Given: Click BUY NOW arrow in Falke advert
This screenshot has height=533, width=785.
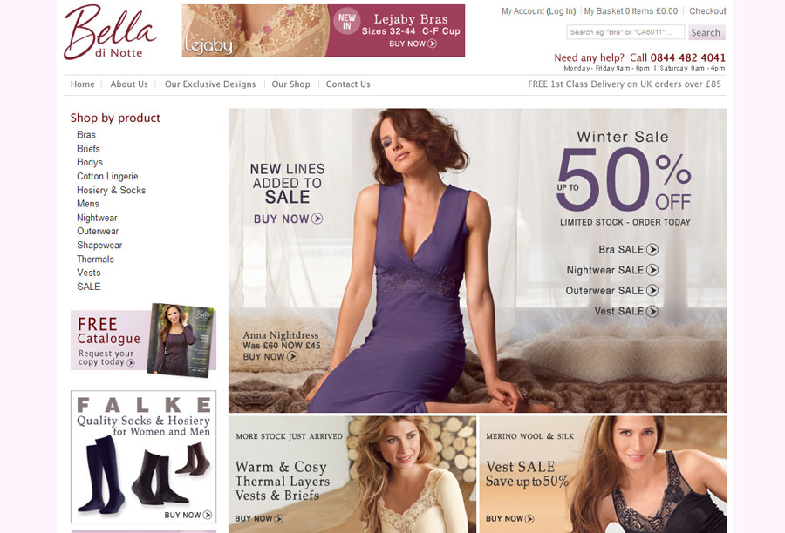Looking at the screenshot, I should click(208, 515).
